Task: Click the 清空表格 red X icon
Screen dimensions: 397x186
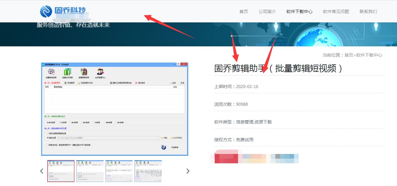Action: [136, 83]
